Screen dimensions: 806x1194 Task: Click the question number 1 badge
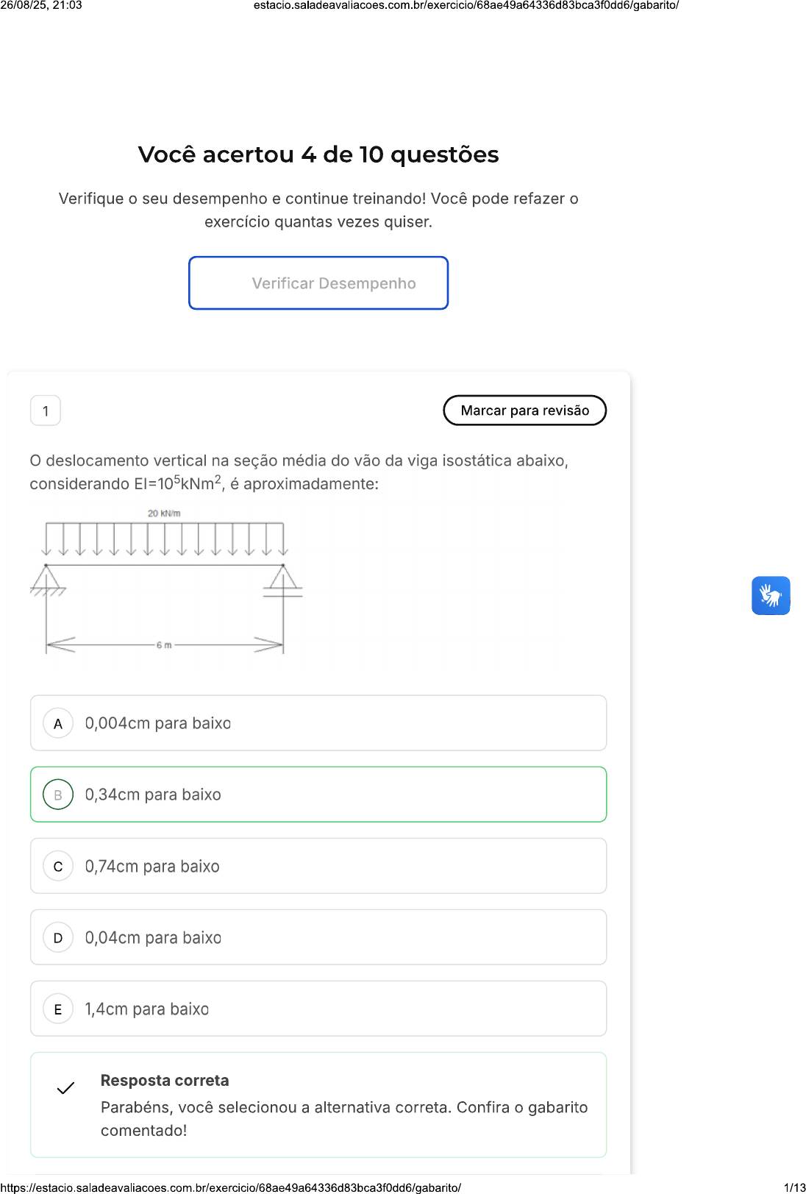coord(46,411)
